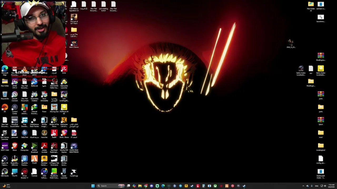
Task: Open the Elgato 4K Capture shortcut
Action: click(x=5, y=161)
